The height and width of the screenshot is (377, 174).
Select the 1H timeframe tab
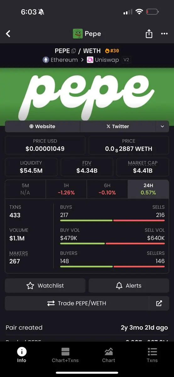pos(66,189)
